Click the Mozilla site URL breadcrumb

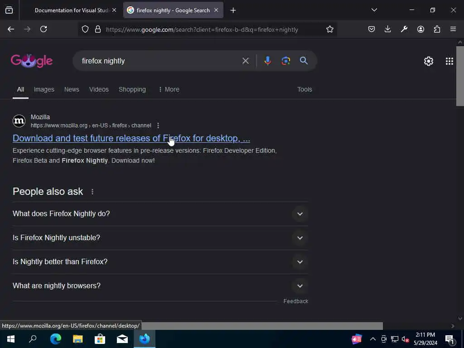tap(91, 126)
